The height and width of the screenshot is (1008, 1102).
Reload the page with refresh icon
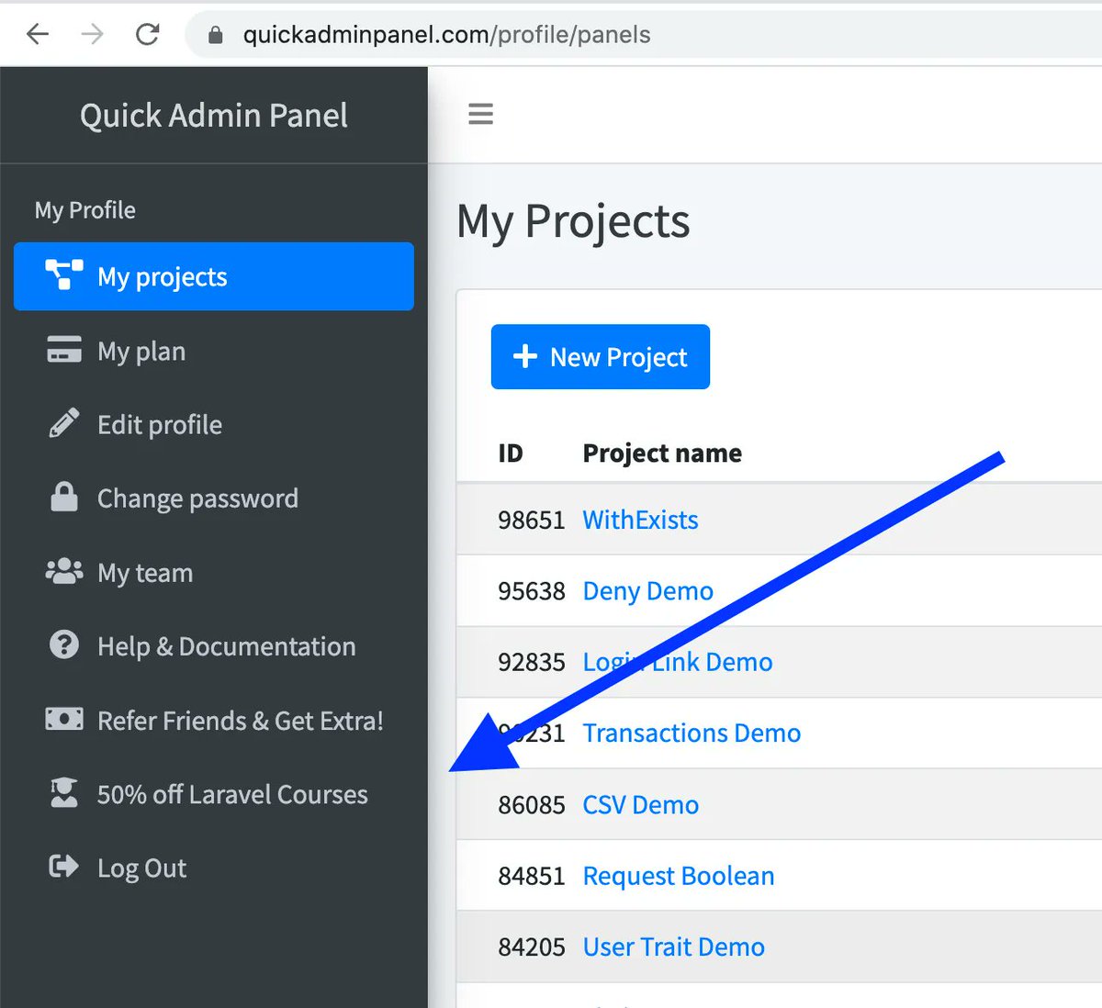pos(148,35)
